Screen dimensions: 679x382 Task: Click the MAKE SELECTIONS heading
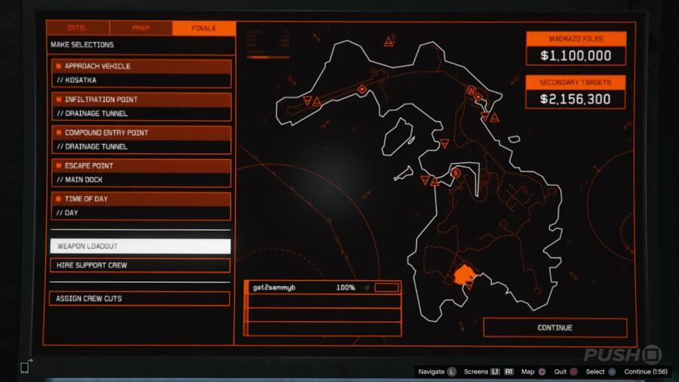[82, 45]
